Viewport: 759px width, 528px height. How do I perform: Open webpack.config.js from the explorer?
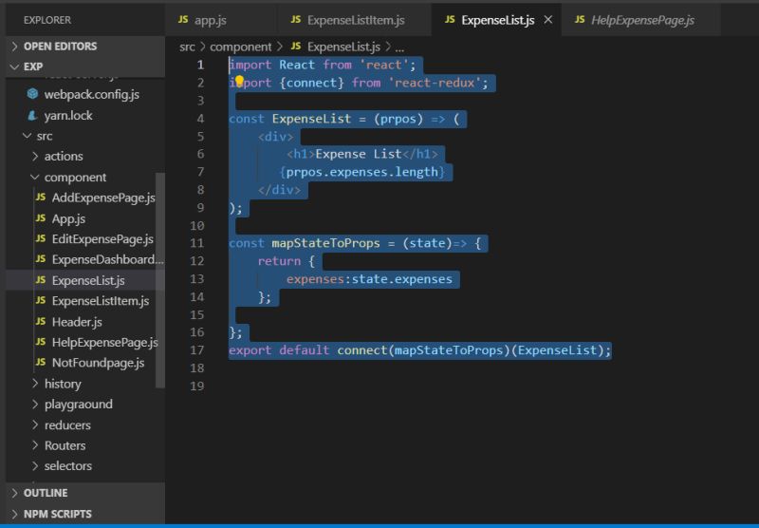pos(91,94)
